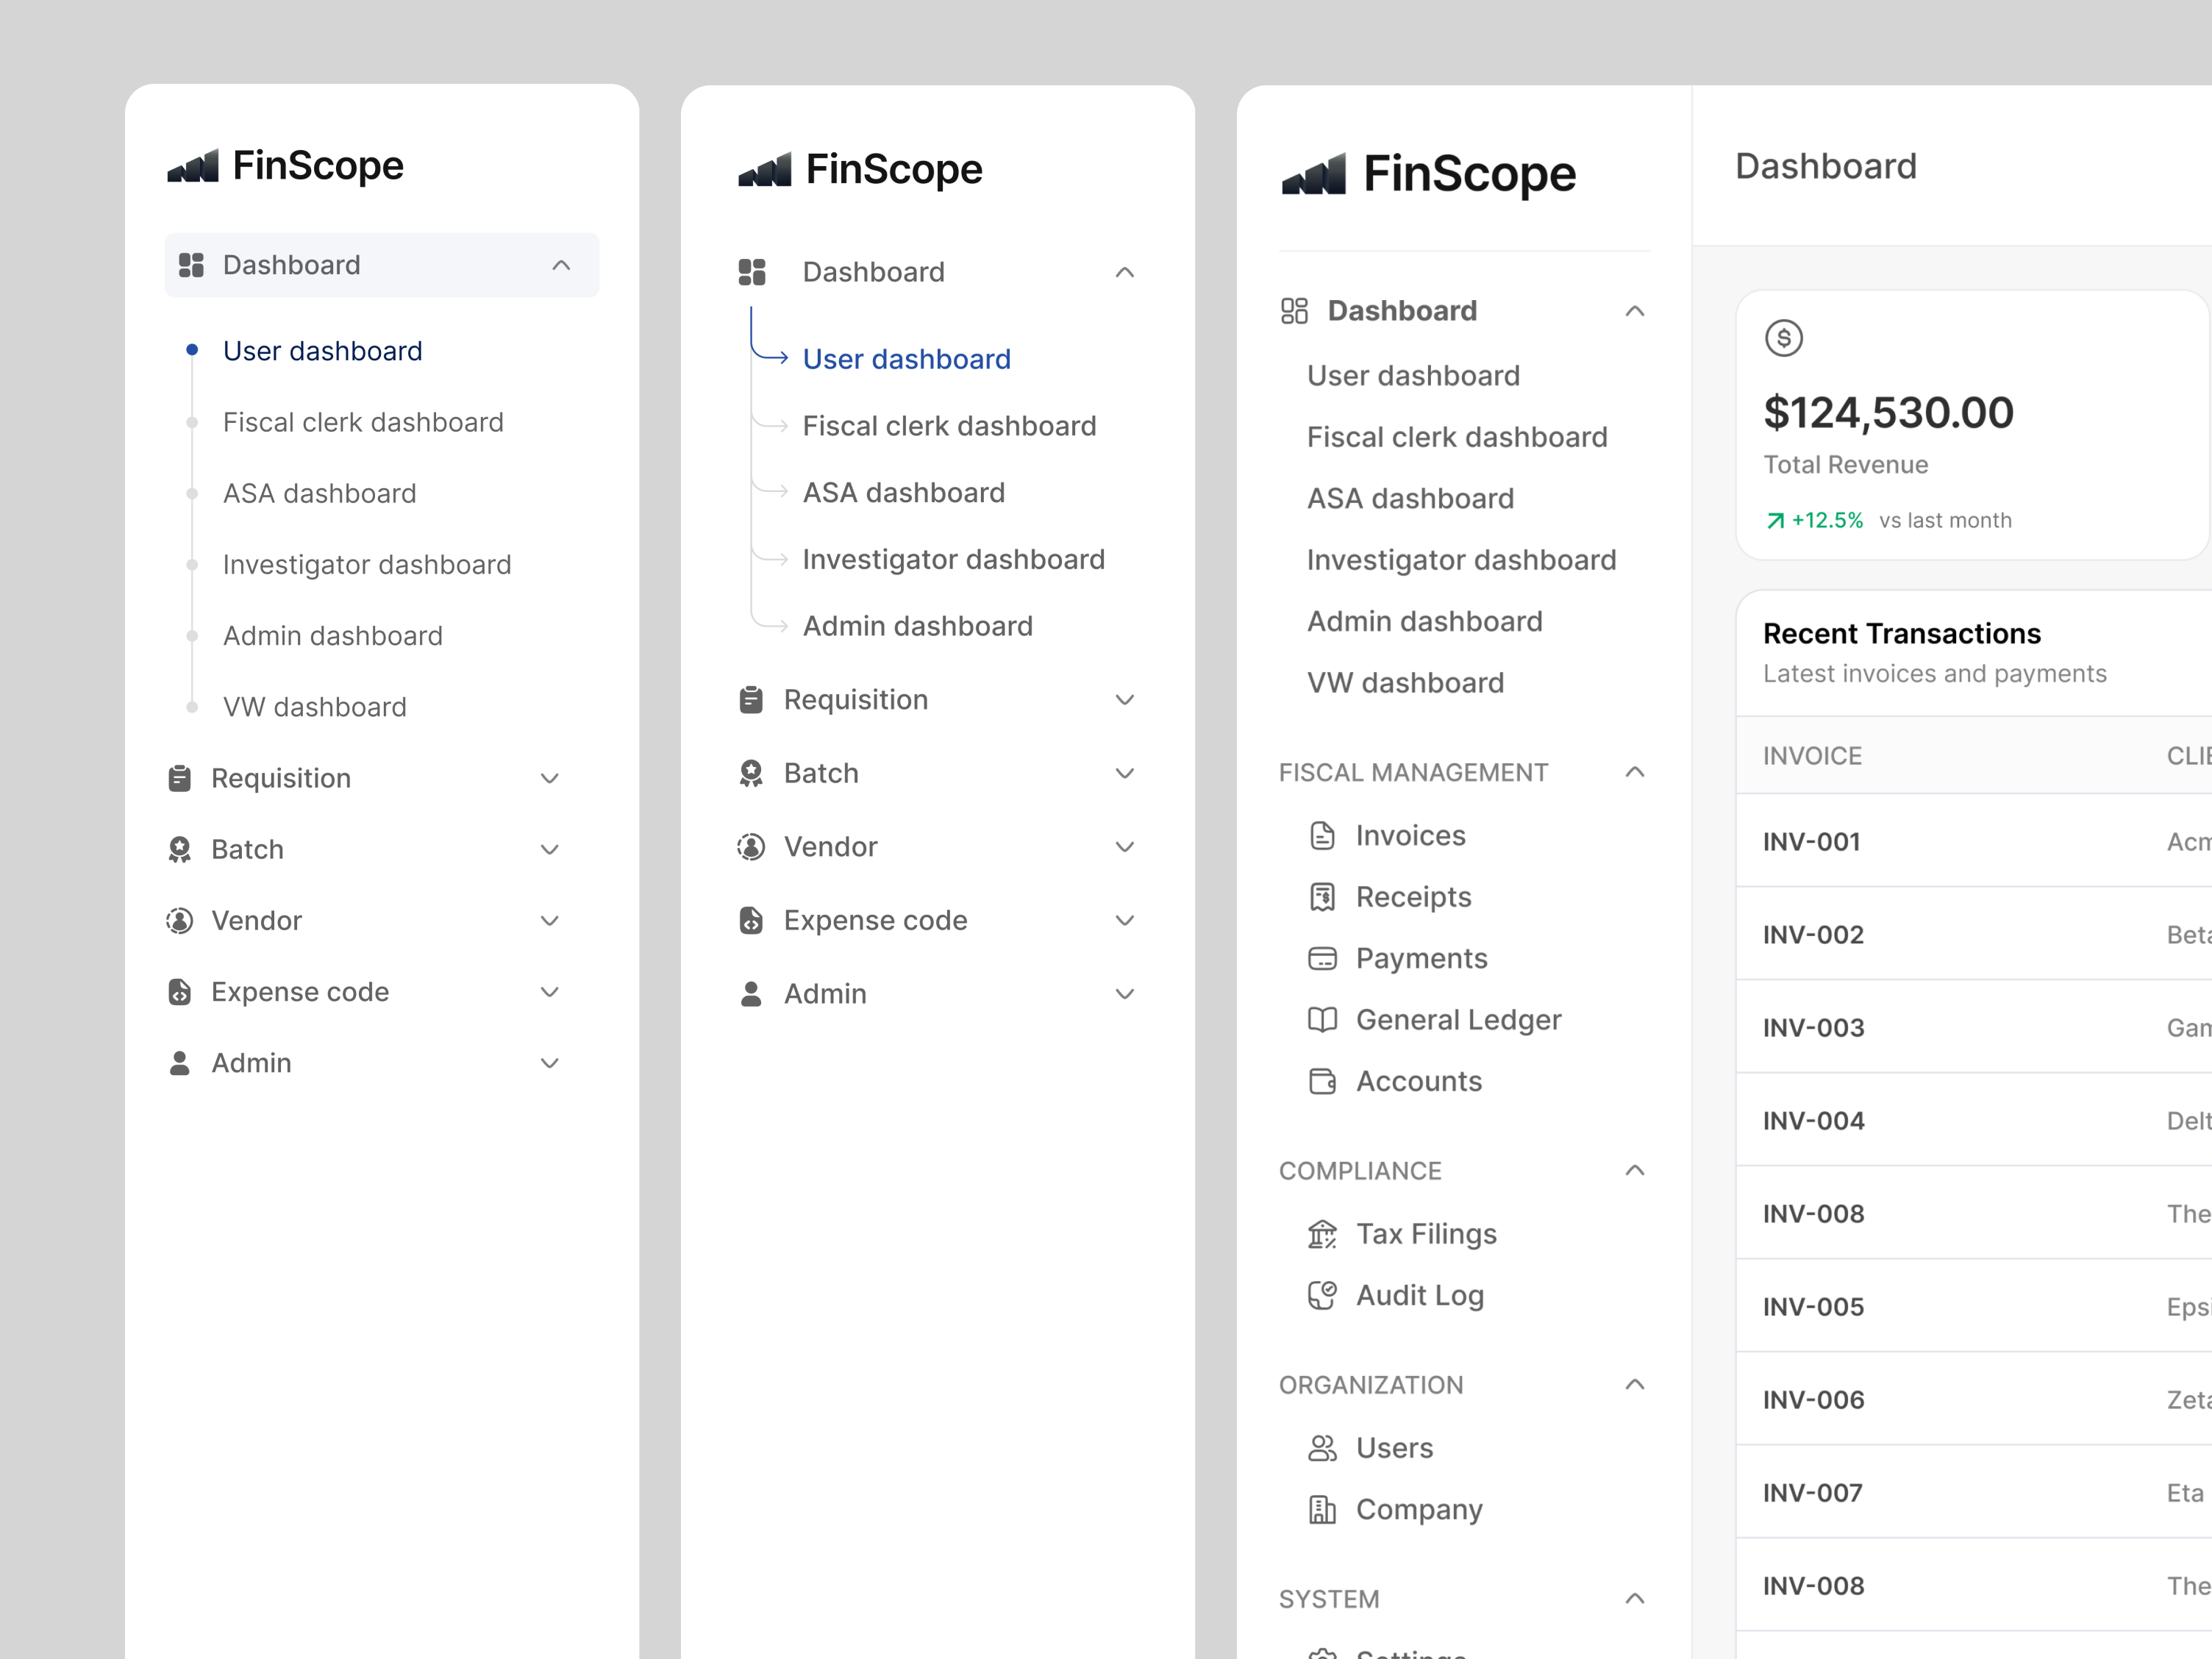The height and width of the screenshot is (1659, 2212).
Task: Click the INV-004 invoice row
Action: click(x=1974, y=1120)
